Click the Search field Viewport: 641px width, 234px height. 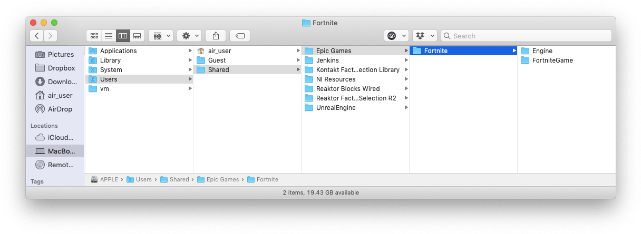click(x=526, y=36)
